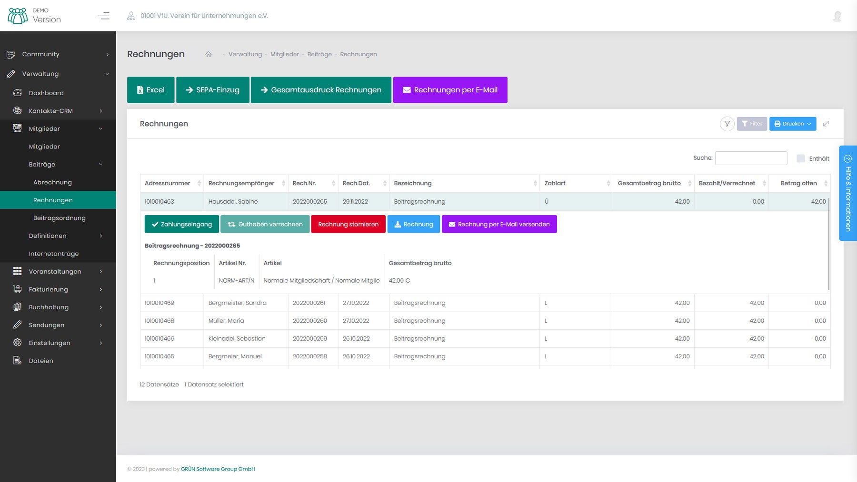Screen dimensions: 857x482
Task: Click the round funnel filter icon
Action: click(x=727, y=124)
